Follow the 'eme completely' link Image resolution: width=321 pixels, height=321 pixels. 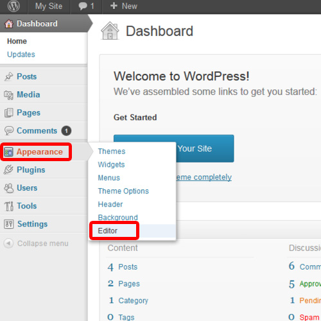[x=204, y=177]
